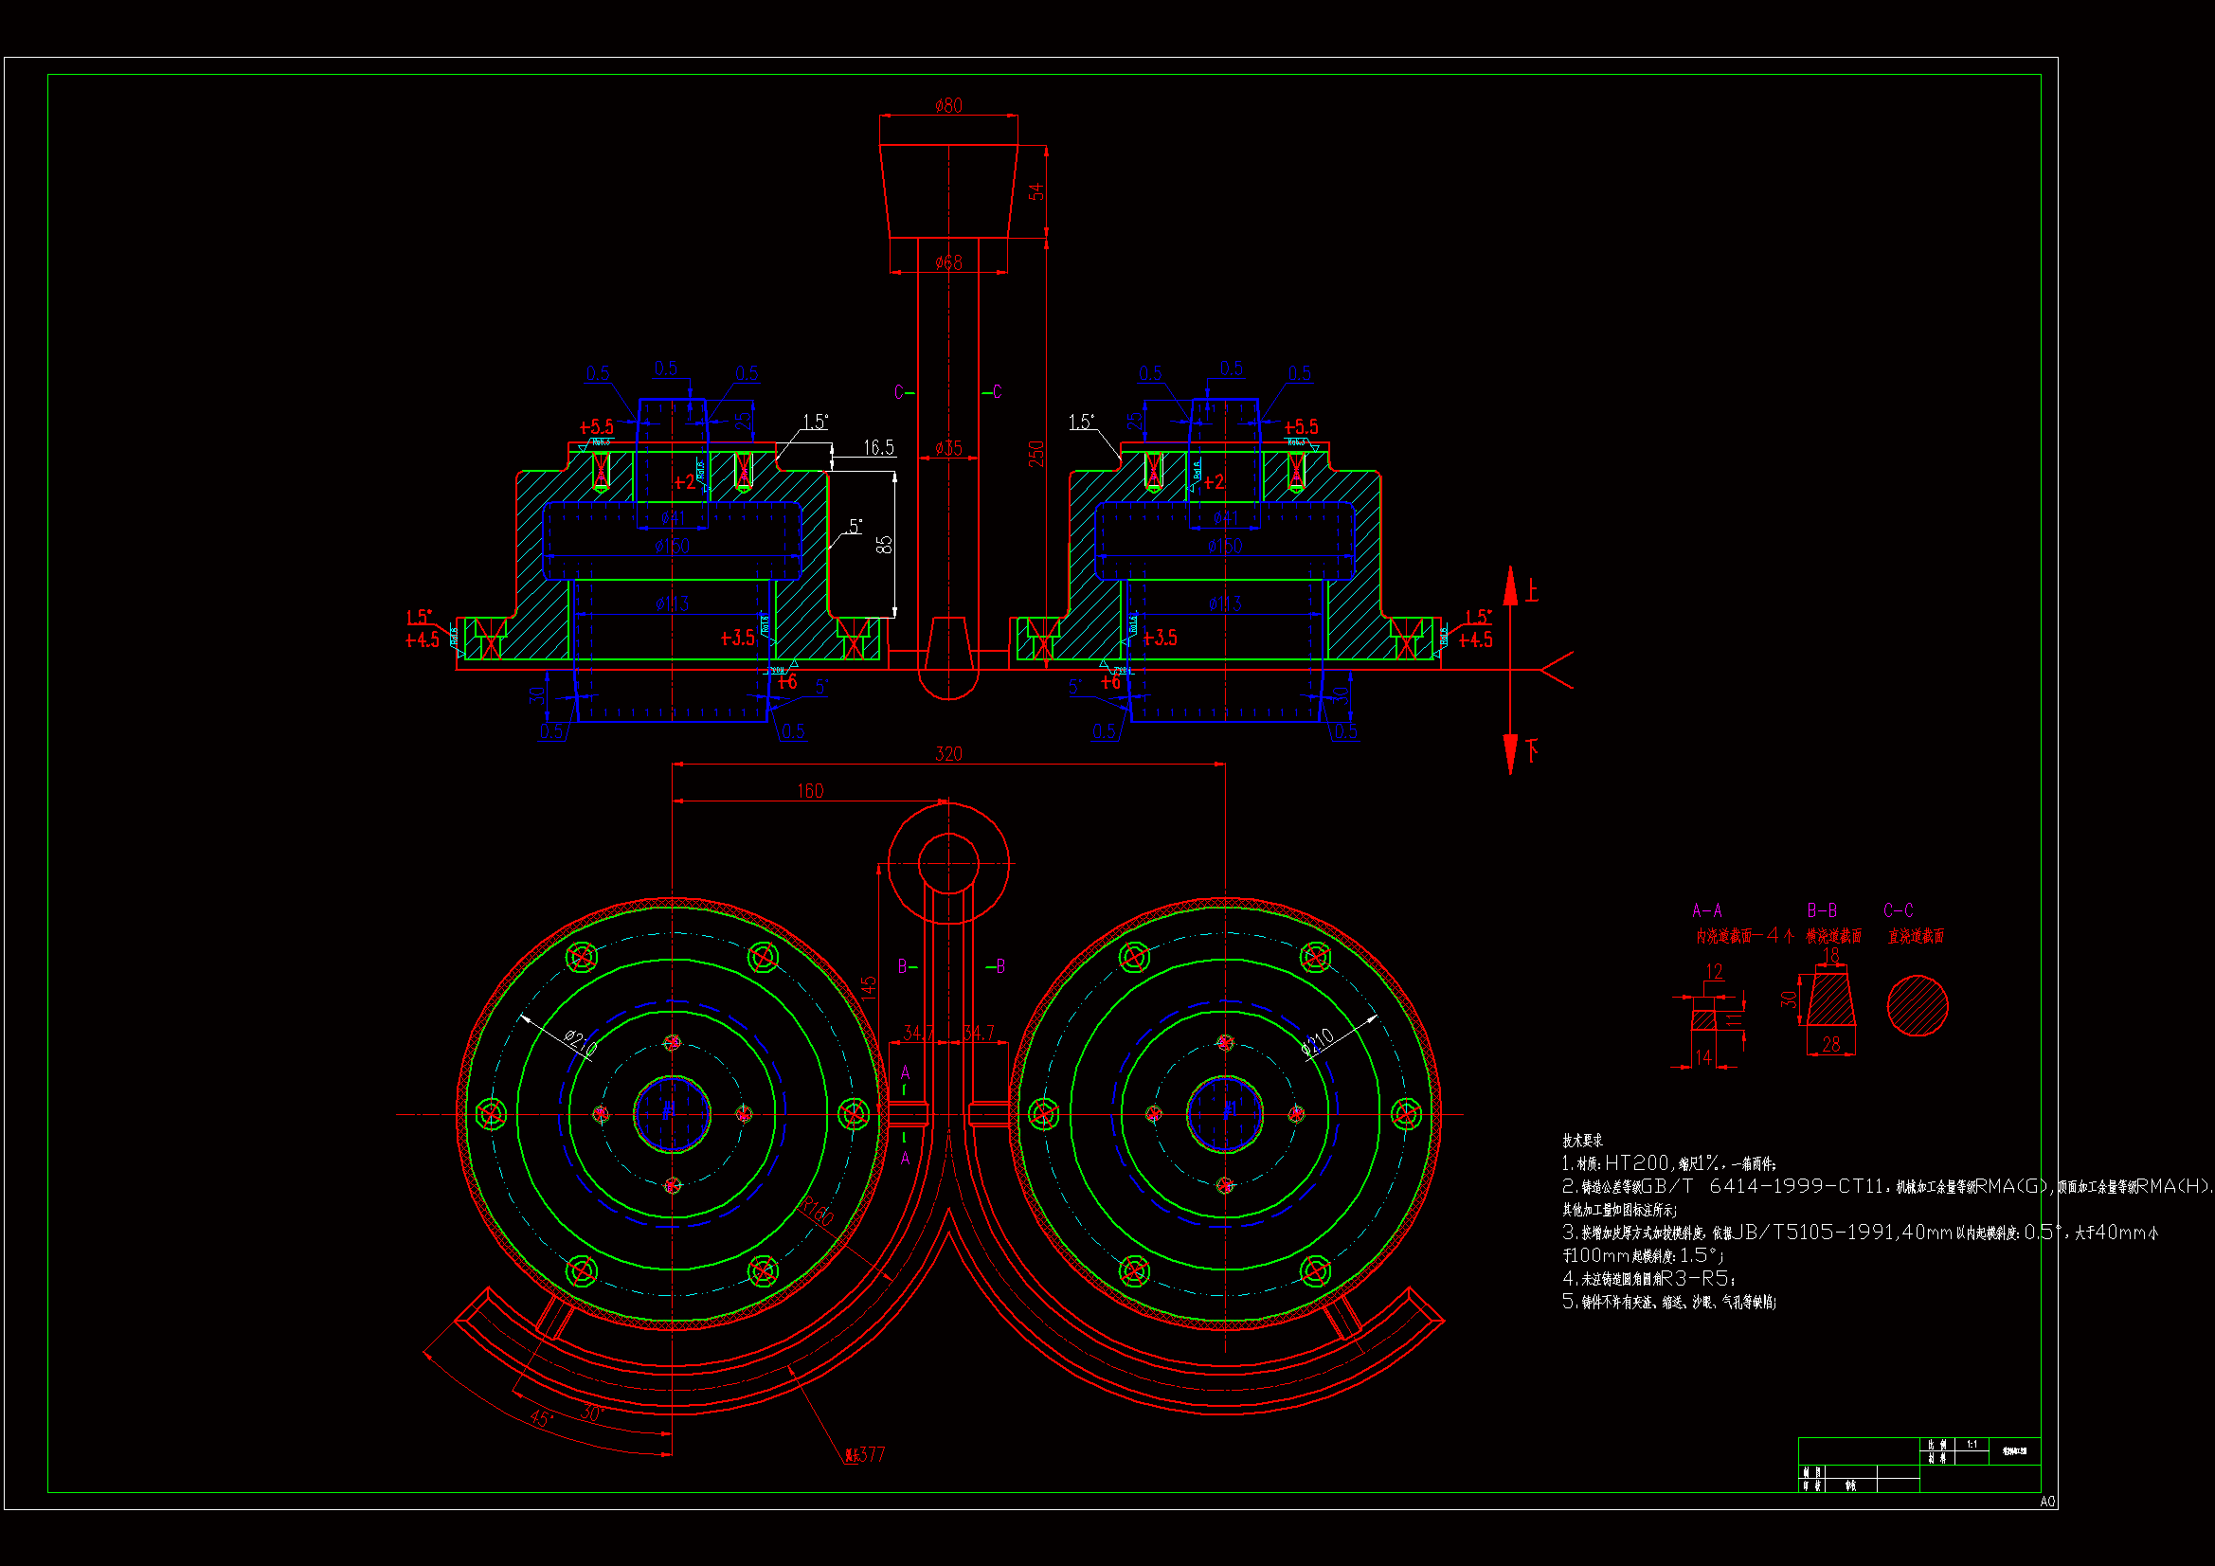The height and width of the screenshot is (1566, 2215).
Task: Select the φ35 sprue diameter dimension
Action: point(948,449)
